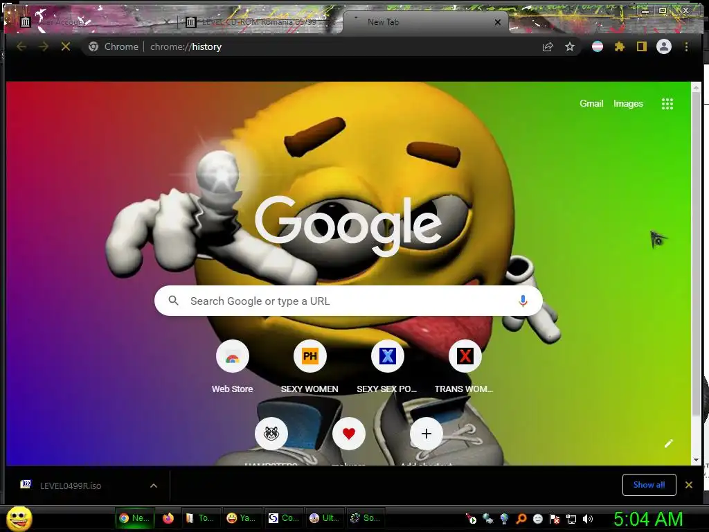This screenshot has width=709, height=532.
Task: Click into the Google search field
Action: point(349,301)
